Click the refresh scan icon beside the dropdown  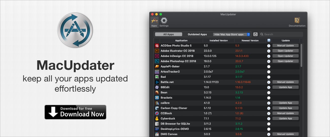coord(255,34)
